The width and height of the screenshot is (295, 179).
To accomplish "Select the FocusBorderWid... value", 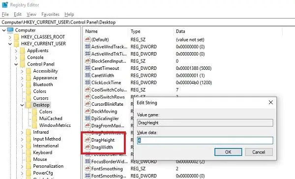I will pos(109,161).
